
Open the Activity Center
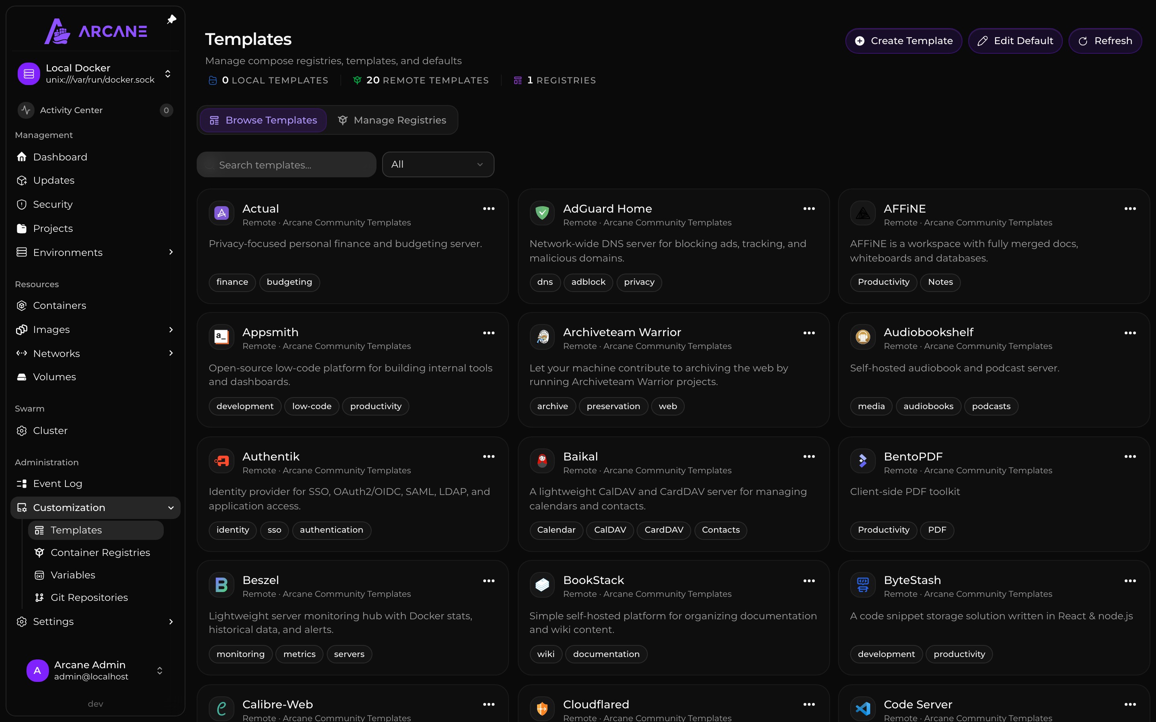(x=96, y=110)
